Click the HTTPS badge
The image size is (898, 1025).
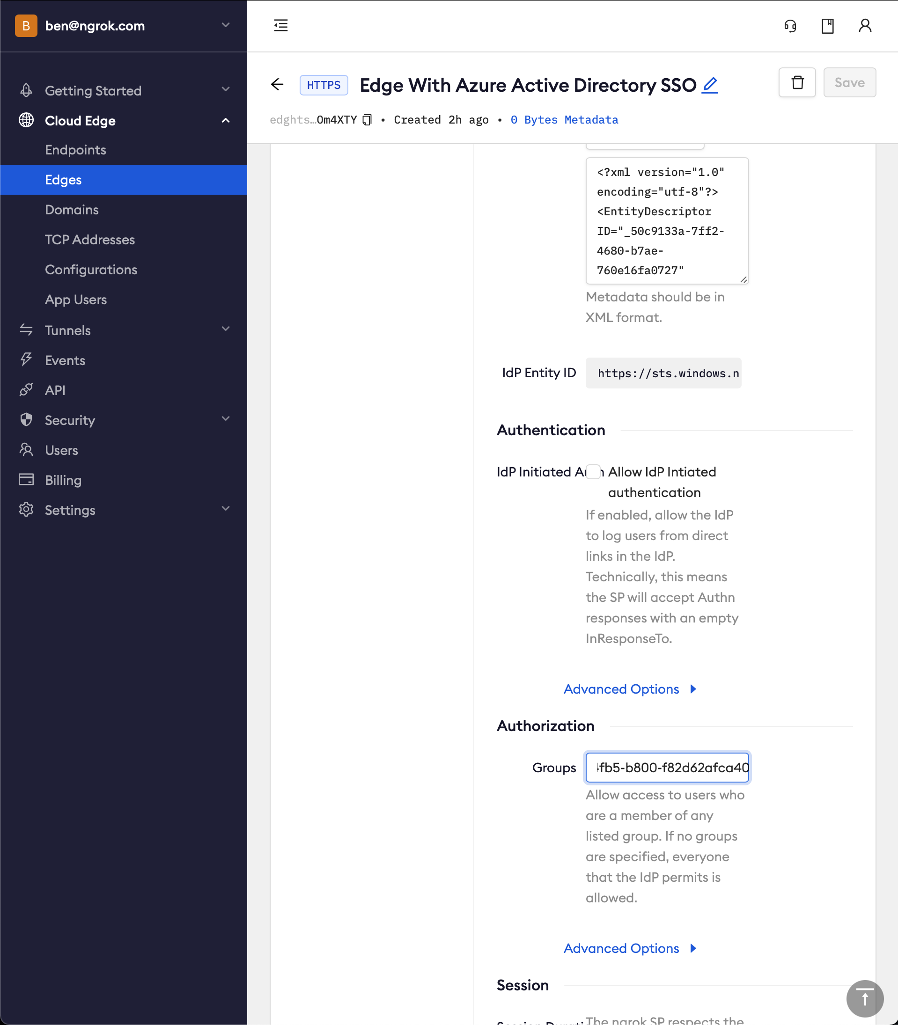click(x=324, y=85)
